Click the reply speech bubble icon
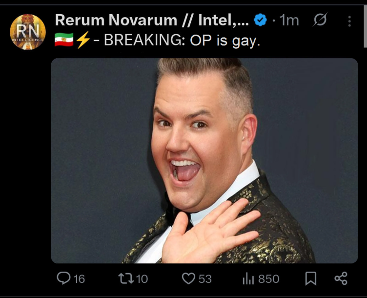The width and height of the screenshot is (367, 298). click(63, 278)
